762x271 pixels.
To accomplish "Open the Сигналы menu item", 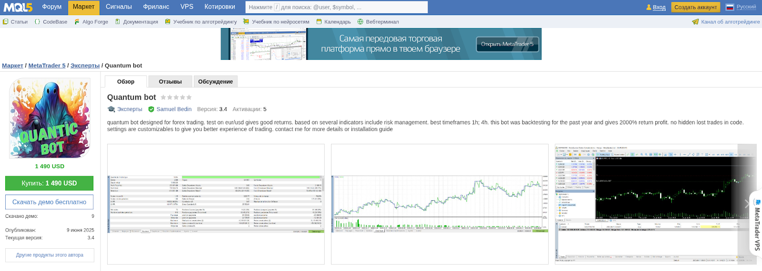I will (119, 7).
